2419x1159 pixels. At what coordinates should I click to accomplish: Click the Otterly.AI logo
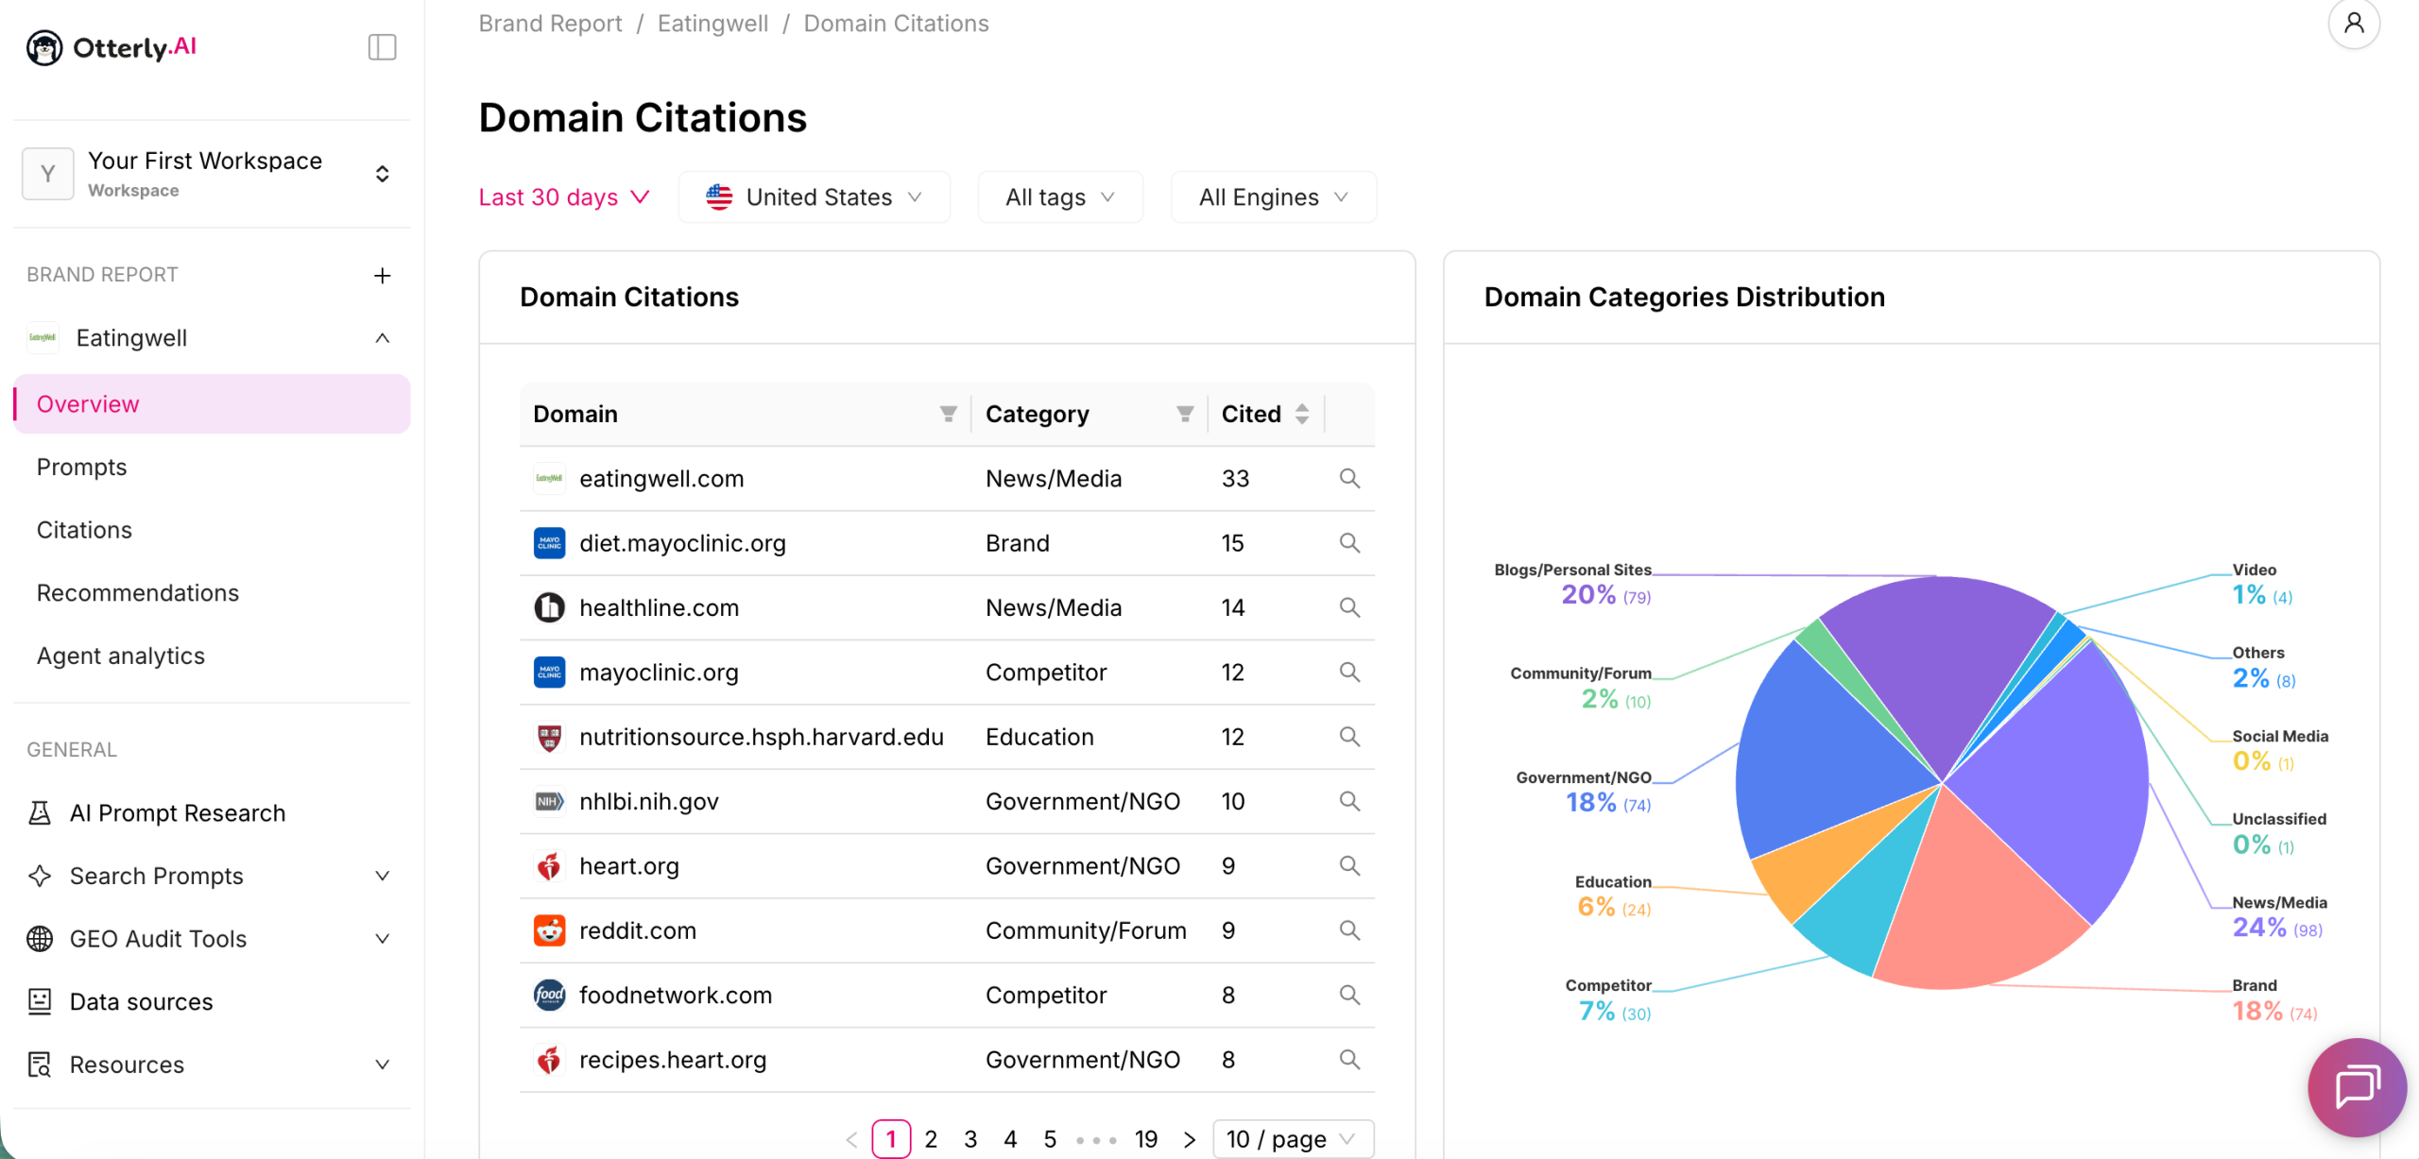point(112,47)
